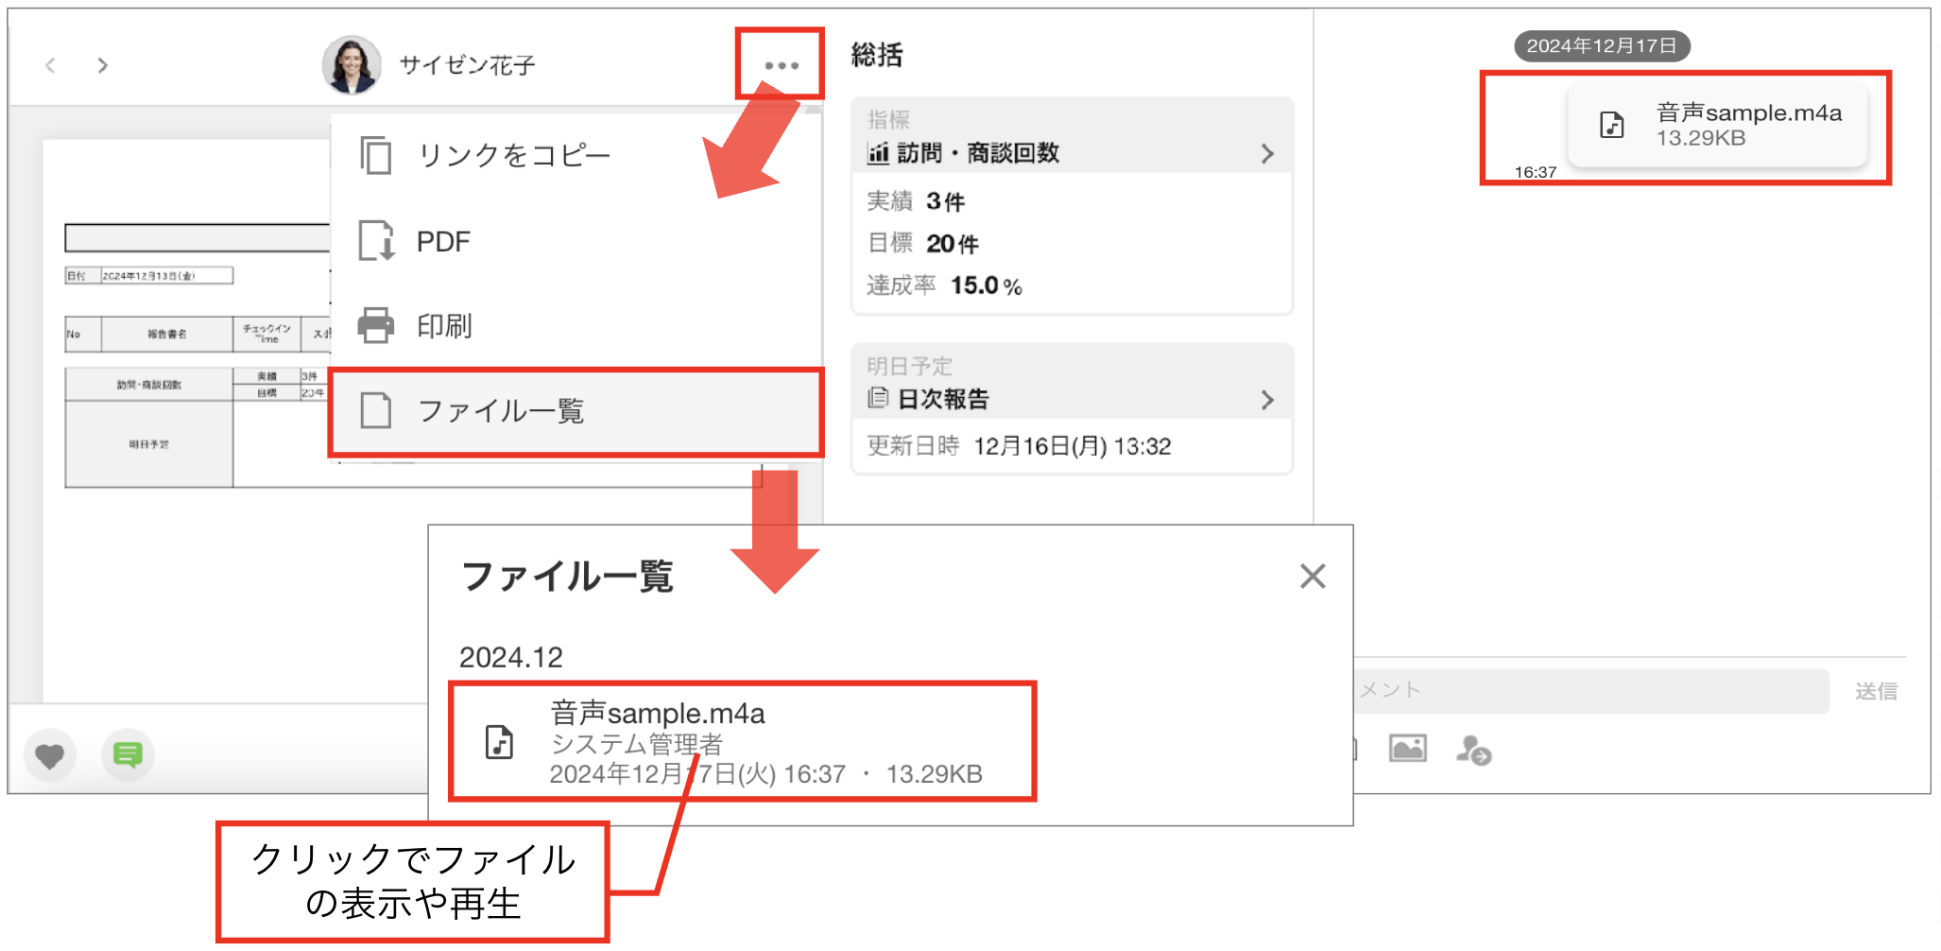
Task: Select リンクをコピー from the menu
Action: click(575, 155)
